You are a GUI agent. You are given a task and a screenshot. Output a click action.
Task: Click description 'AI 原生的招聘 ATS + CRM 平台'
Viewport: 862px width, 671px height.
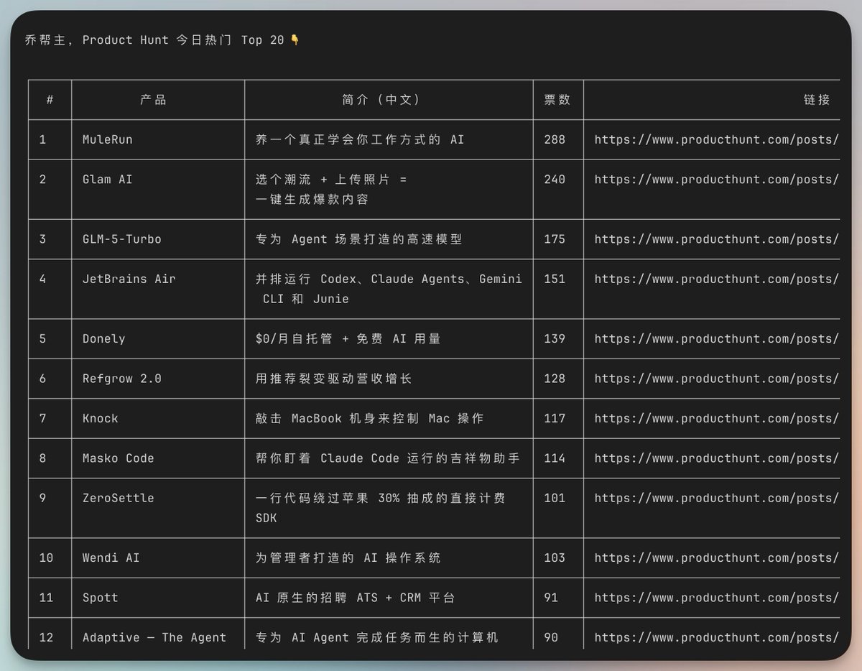click(x=355, y=598)
